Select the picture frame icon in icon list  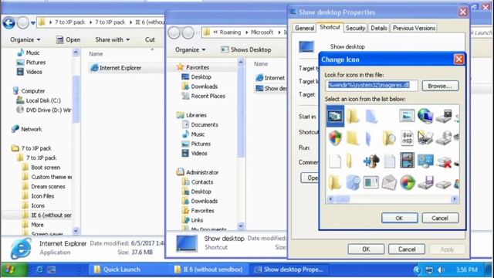coord(407,116)
